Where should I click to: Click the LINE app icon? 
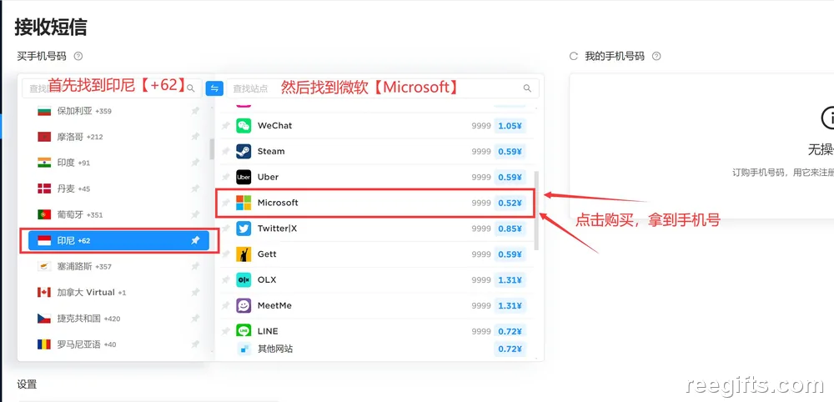click(x=244, y=331)
